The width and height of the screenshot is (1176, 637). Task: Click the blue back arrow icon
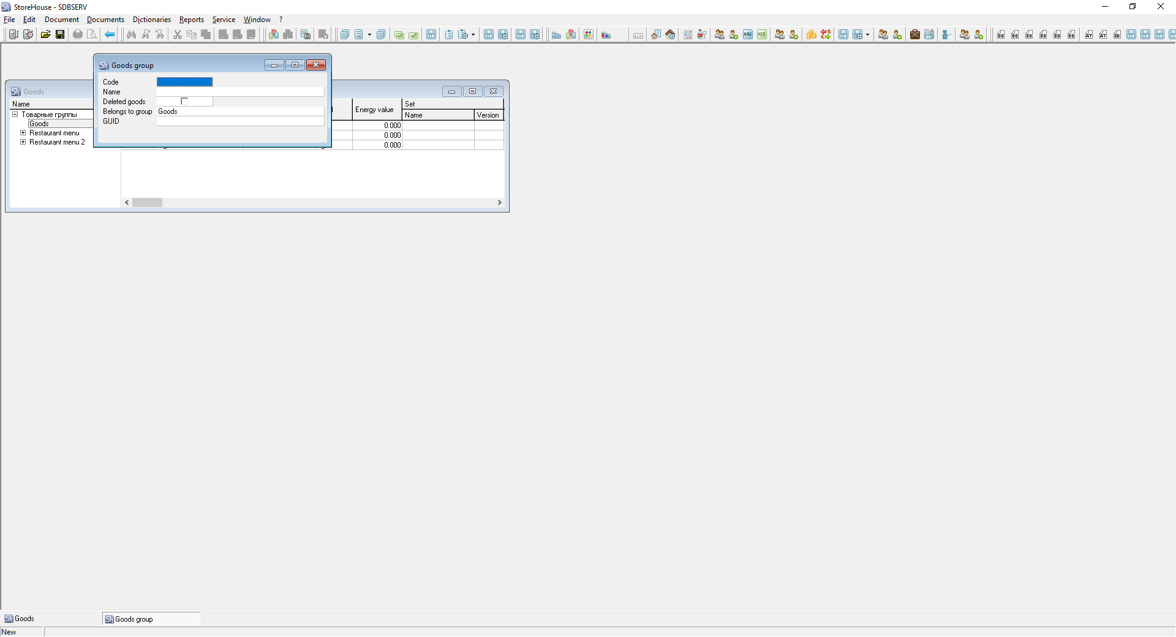coord(110,34)
